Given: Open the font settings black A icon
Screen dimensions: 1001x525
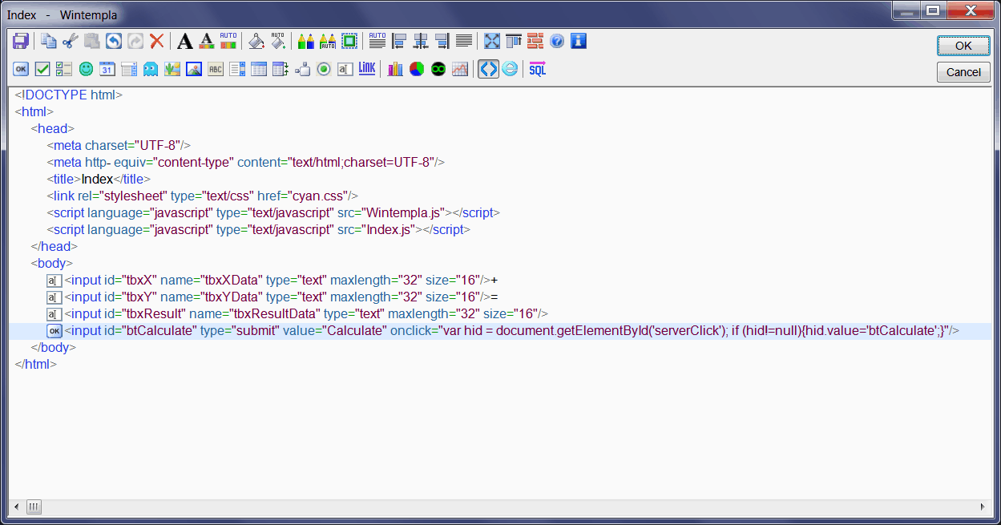Looking at the screenshot, I should [x=185, y=41].
